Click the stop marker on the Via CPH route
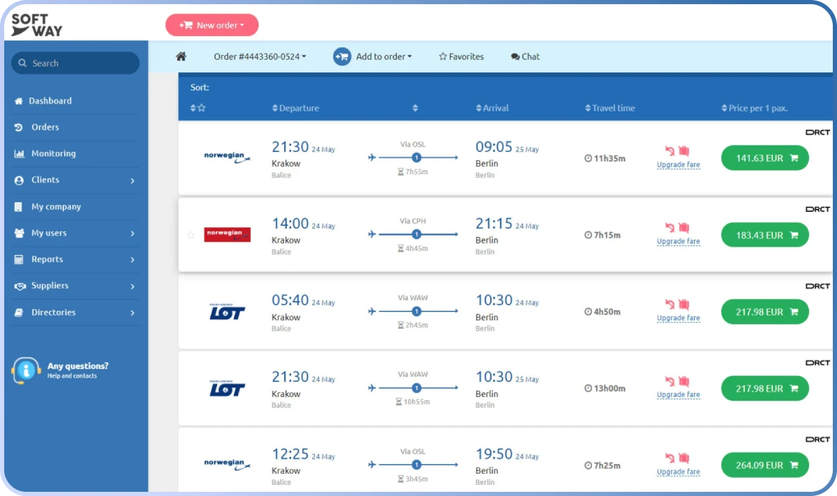 click(416, 235)
